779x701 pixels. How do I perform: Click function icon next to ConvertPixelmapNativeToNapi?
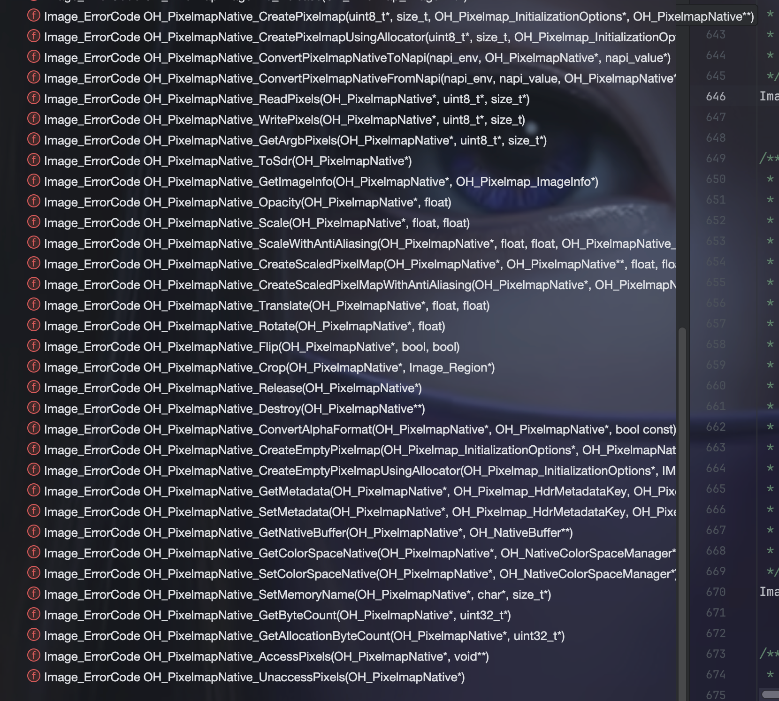point(34,57)
